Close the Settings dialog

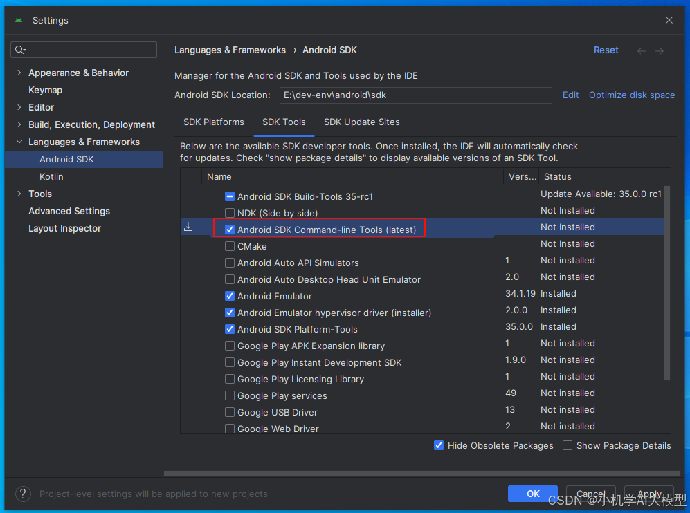point(669,20)
